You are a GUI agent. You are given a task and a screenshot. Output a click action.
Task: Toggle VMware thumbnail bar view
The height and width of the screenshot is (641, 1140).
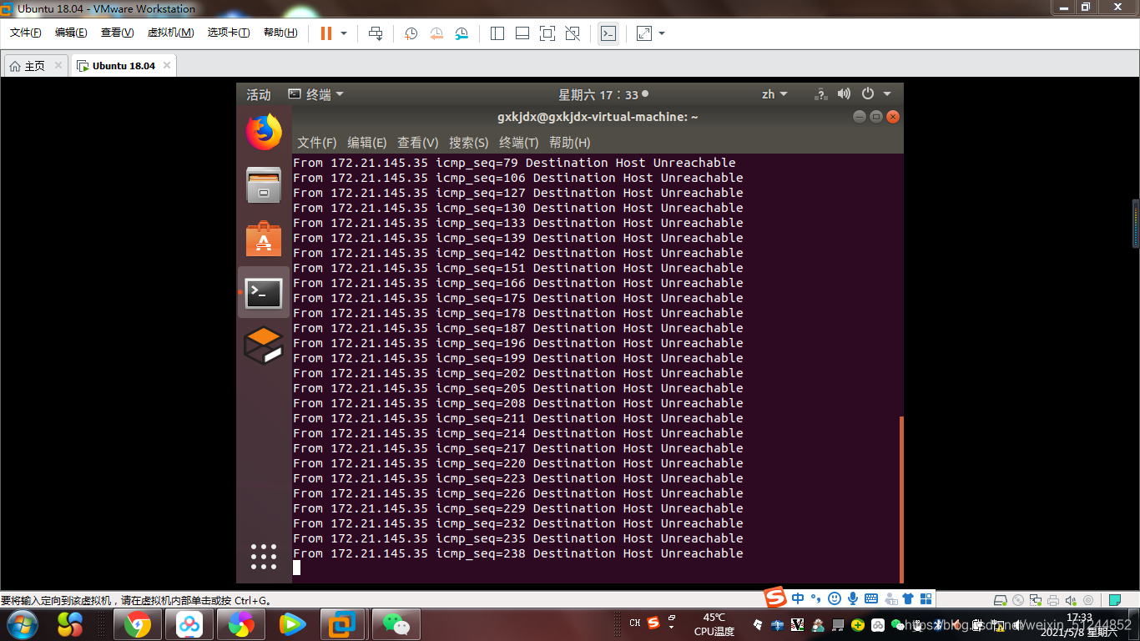click(522, 33)
